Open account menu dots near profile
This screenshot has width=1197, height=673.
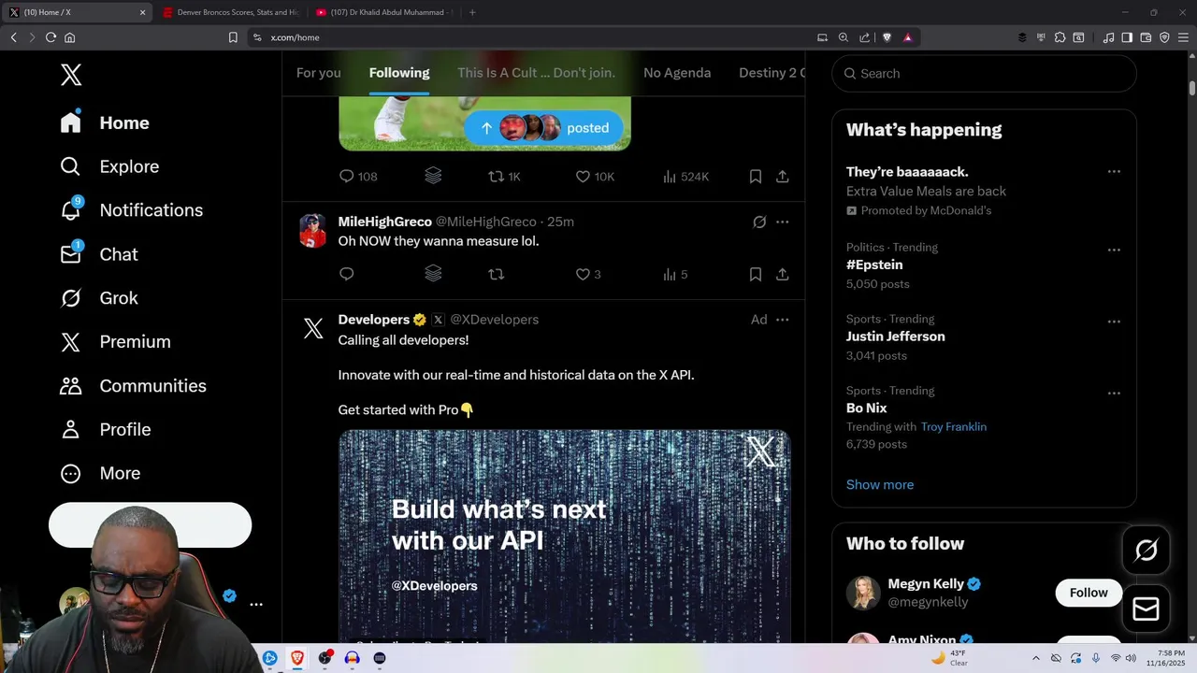tap(256, 605)
